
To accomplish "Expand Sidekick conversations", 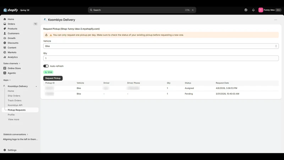I will 16,134.
